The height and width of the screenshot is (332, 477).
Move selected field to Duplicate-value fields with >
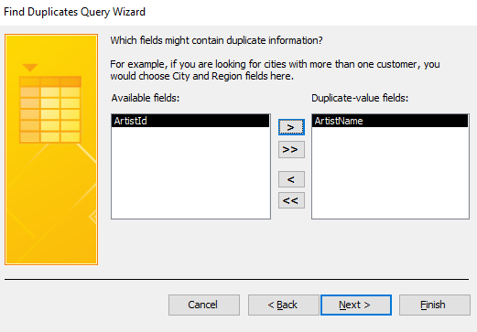[x=291, y=127]
